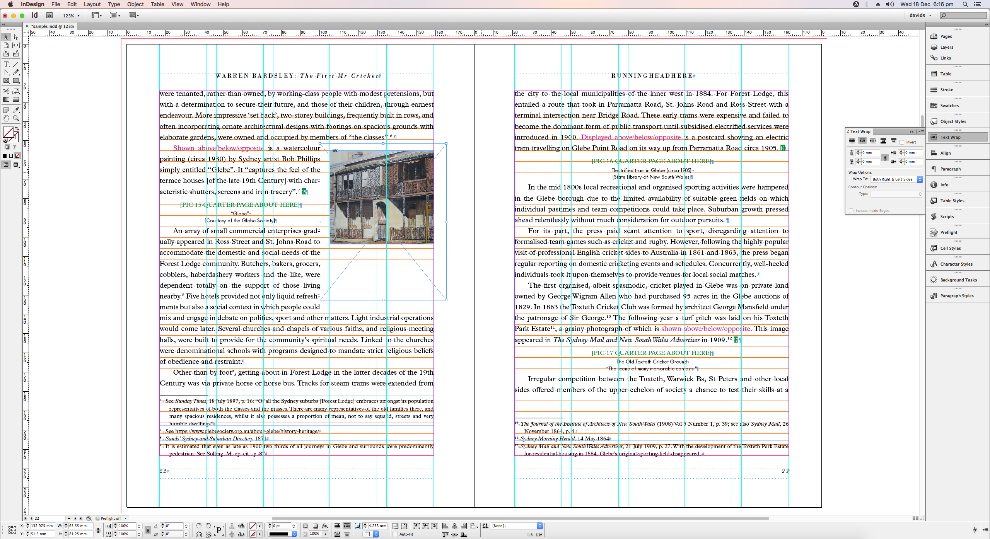Select the Hand tool
The width and height of the screenshot is (990, 539).
pos(6,118)
